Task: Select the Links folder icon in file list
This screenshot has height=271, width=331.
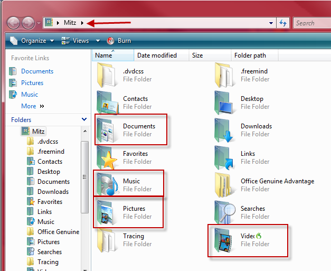Action: point(224,157)
